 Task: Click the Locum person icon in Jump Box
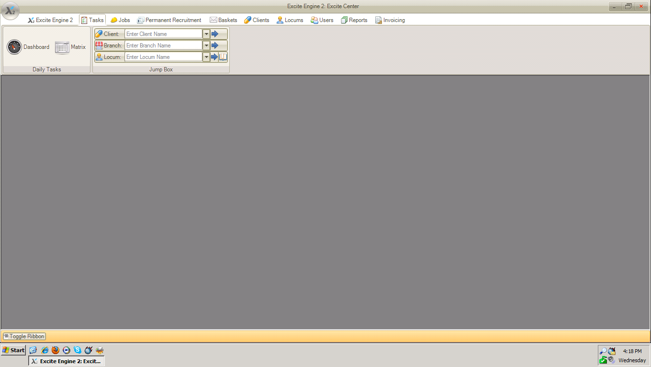point(99,57)
